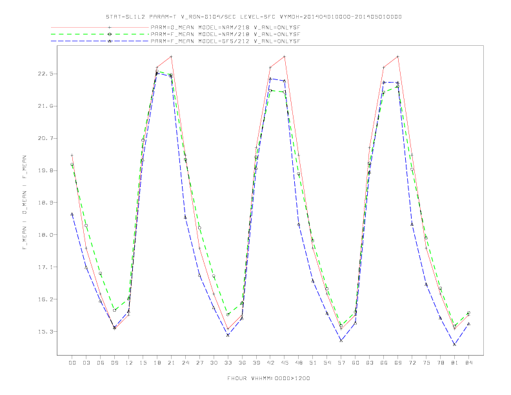The width and height of the screenshot is (511, 395).
Task: Click x-axis forecast hour label 03
Action: click(86, 363)
